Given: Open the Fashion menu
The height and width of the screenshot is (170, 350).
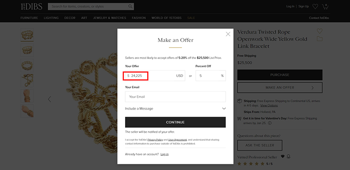Looking at the screenshot, I should (139, 18).
